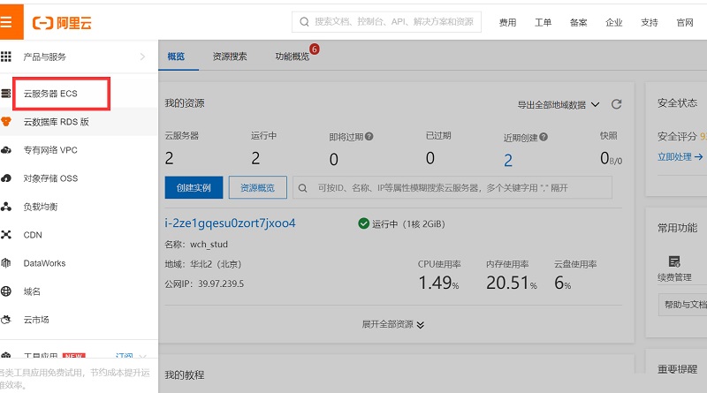Click the products and services grid icon
707x393 pixels.
tap(6, 57)
